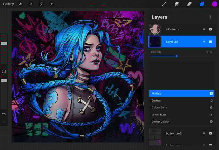Choose the Smudge finger tool

(177, 4)
